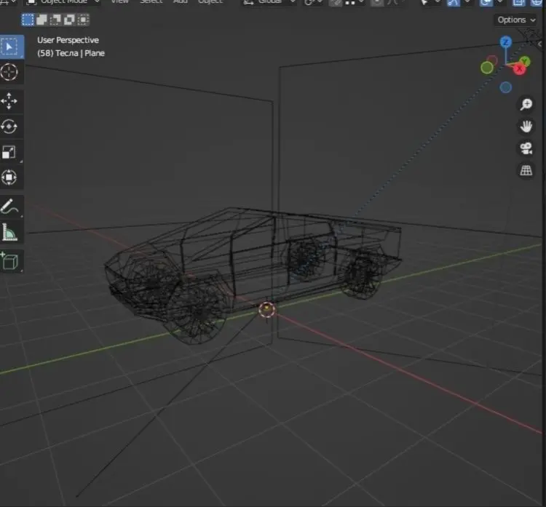Viewport: 546px width, 507px height.
Task: Activate the 3D Cursor tool
Action: pos(9,73)
